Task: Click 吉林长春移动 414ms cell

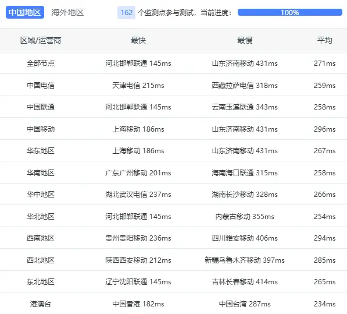Action: pos(245,282)
